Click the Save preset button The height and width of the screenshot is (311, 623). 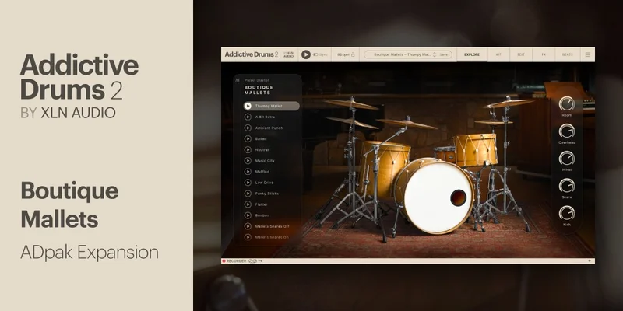(443, 54)
